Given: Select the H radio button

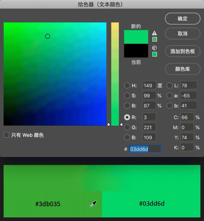Looking at the screenshot, I should (x=127, y=85).
